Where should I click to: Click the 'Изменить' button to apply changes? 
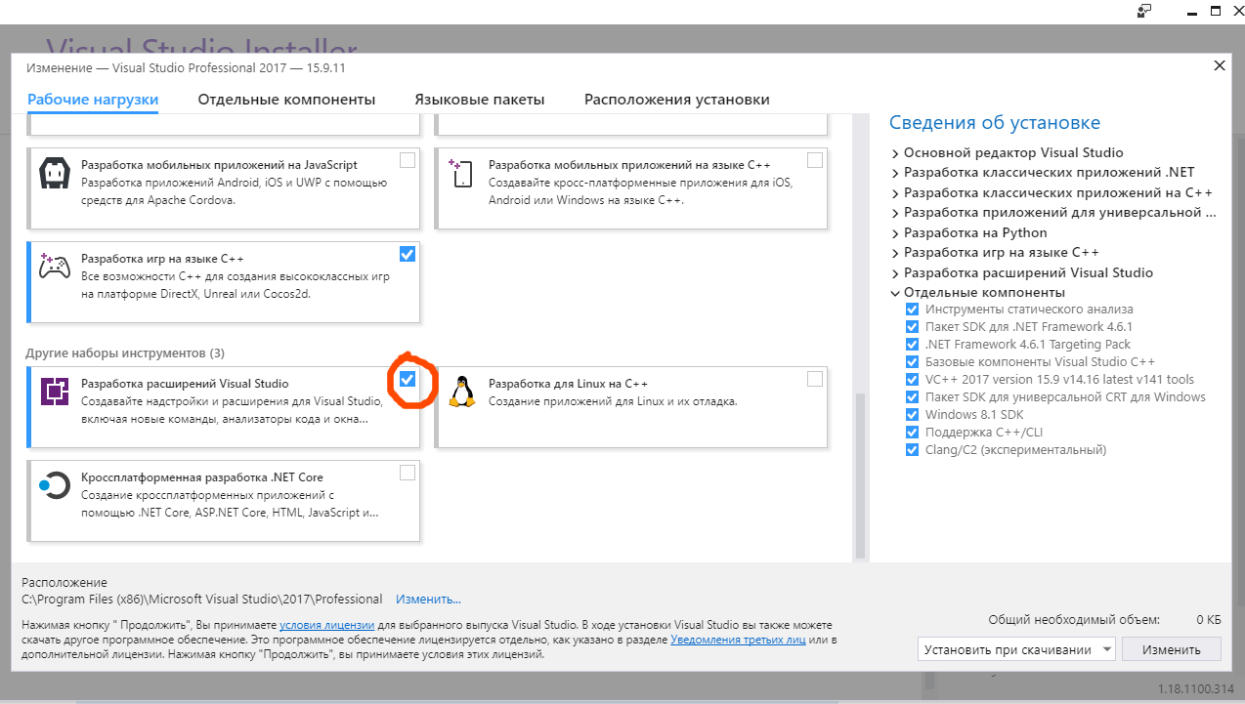(x=1172, y=649)
